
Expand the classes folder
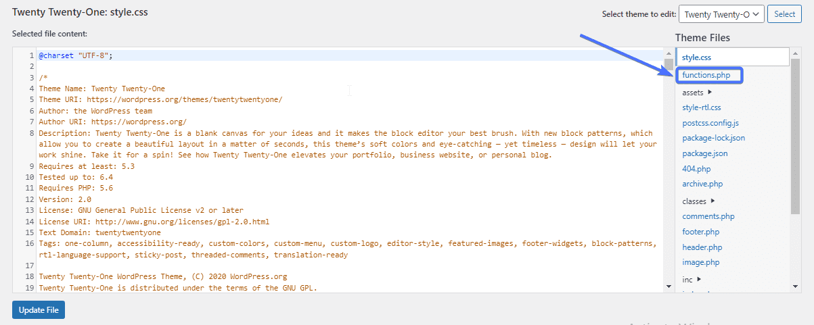(x=698, y=201)
